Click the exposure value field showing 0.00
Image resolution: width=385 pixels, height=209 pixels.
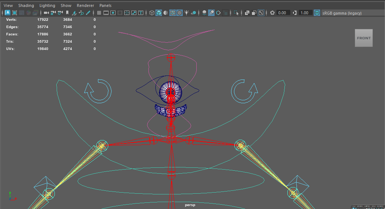pyautogui.click(x=282, y=13)
